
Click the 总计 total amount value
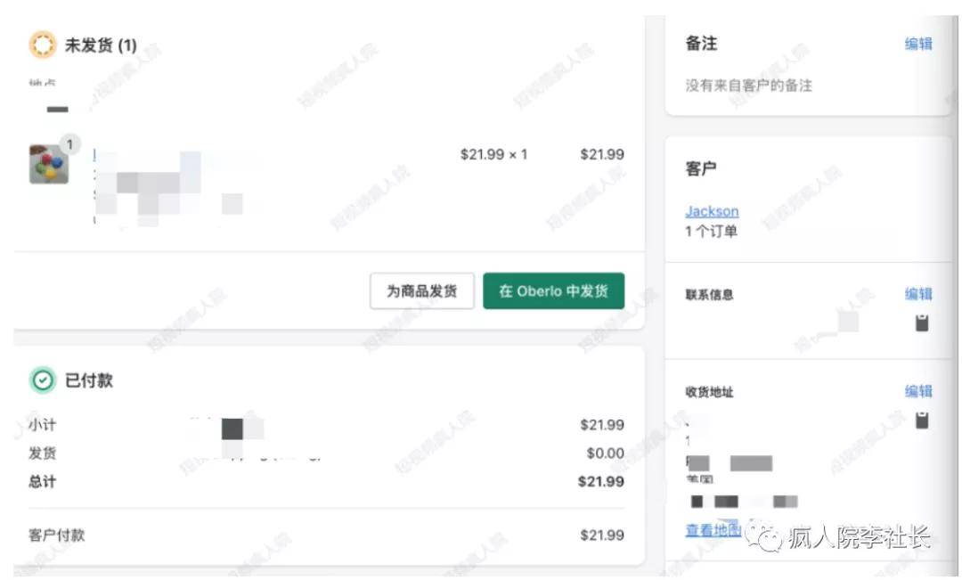click(601, 481)
